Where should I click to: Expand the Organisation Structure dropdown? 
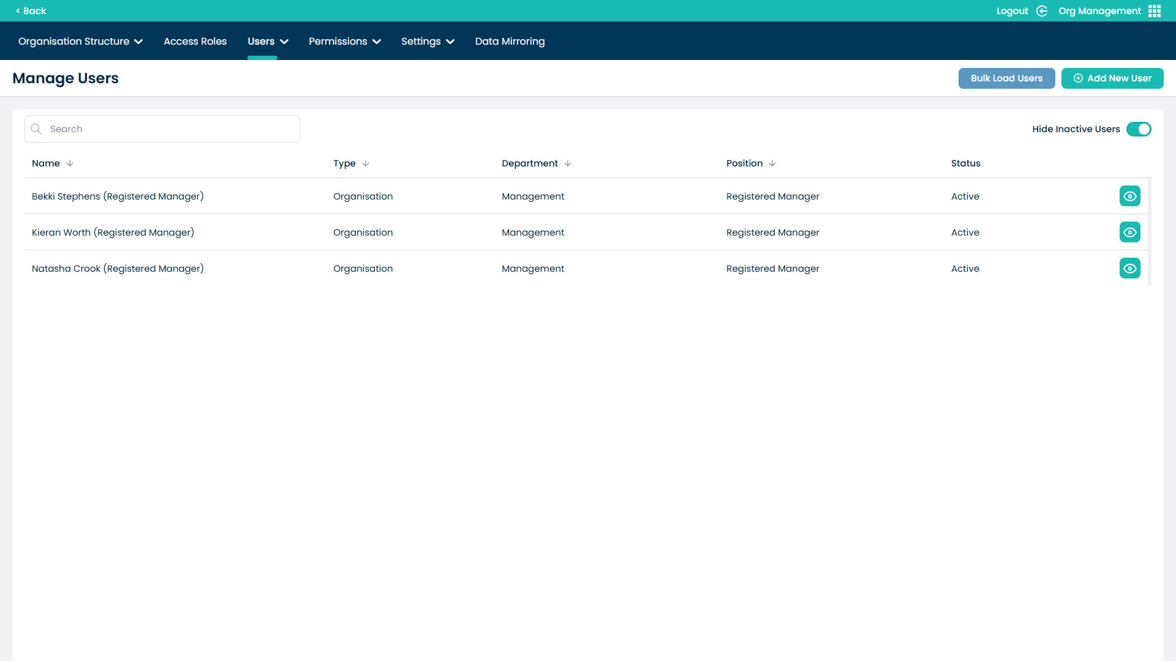[80, 41]
